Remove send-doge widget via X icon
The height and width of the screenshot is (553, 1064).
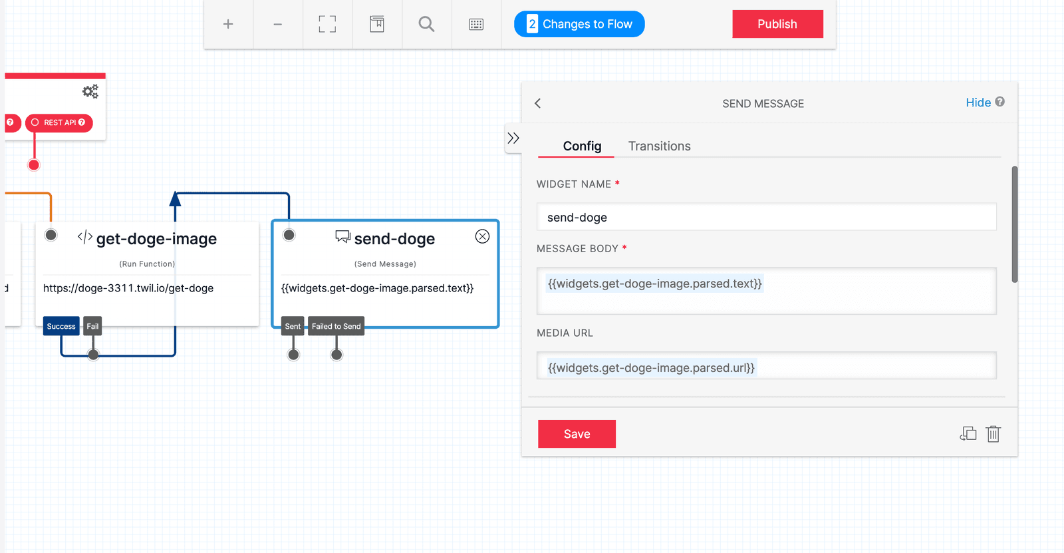tap(482, 236)
